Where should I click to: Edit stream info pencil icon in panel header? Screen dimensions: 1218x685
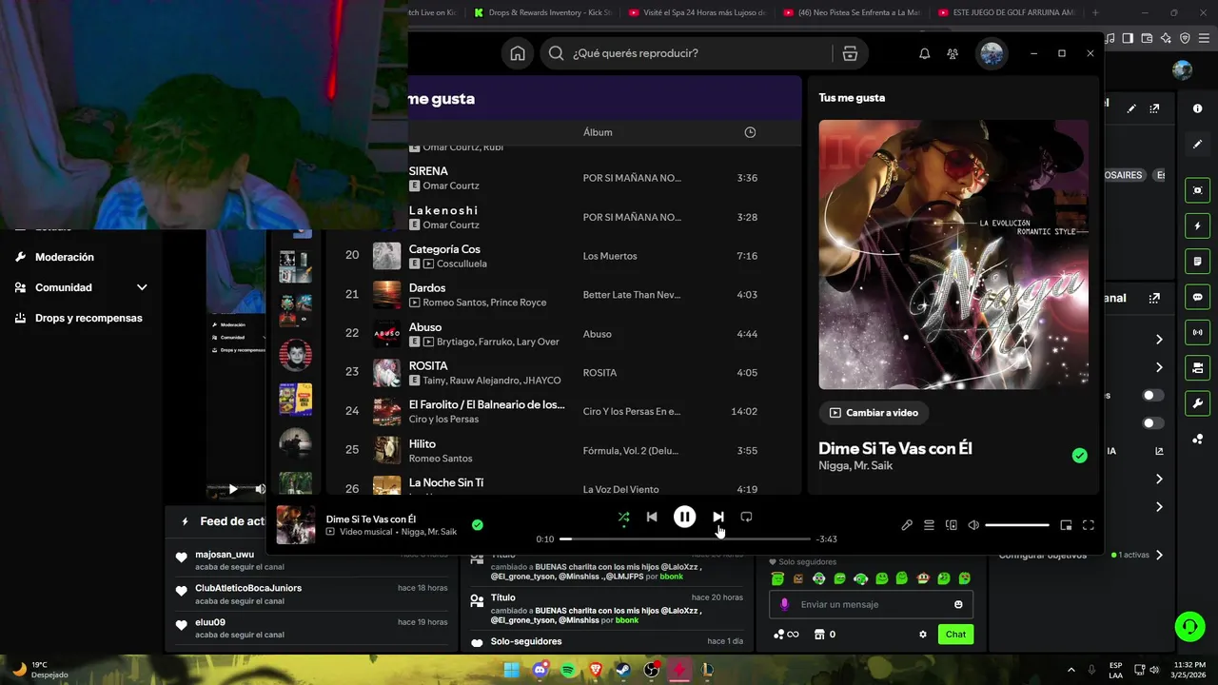tap(1131, 108)
